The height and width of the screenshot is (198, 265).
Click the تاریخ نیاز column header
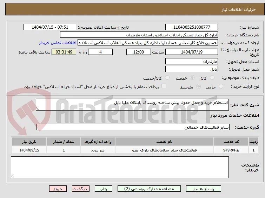(29, 142)
